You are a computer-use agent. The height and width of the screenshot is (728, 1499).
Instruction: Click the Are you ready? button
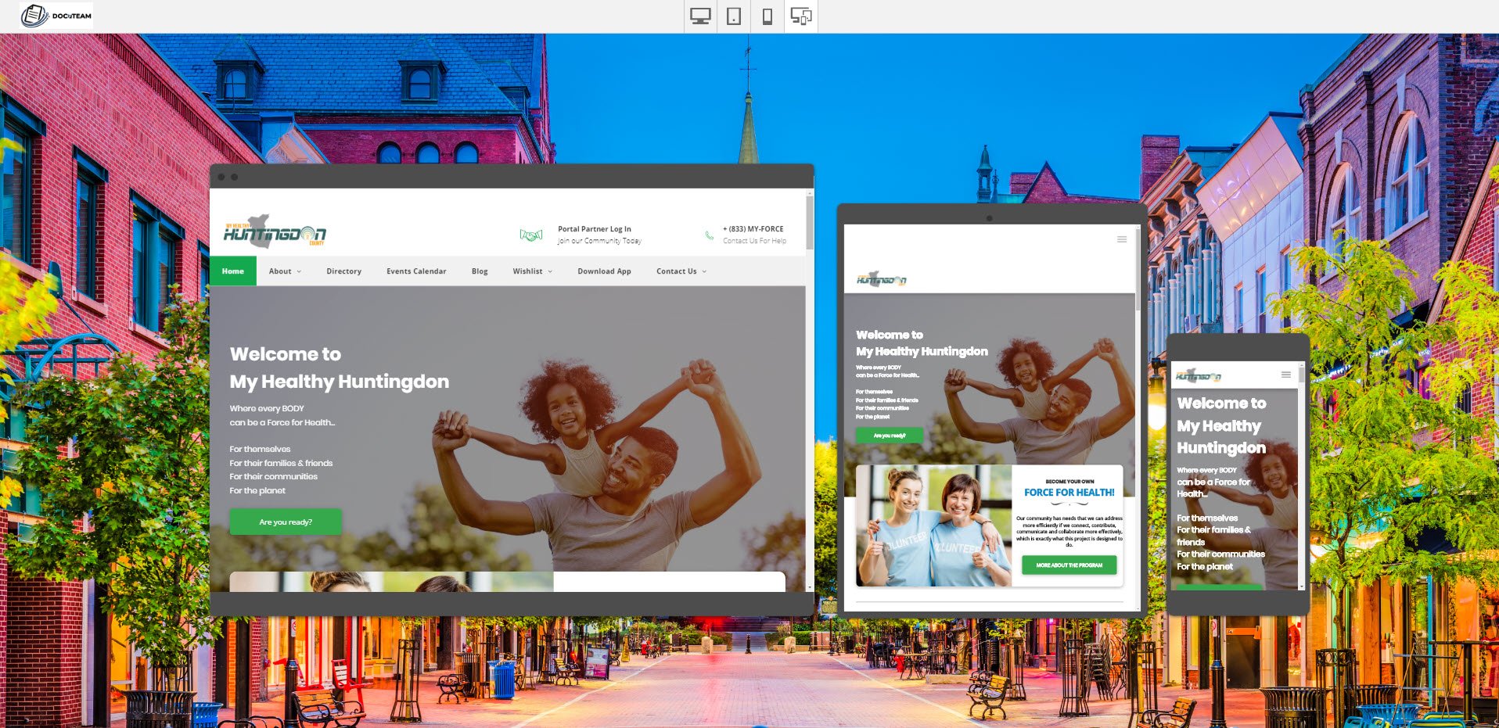(x=285, y=521)
